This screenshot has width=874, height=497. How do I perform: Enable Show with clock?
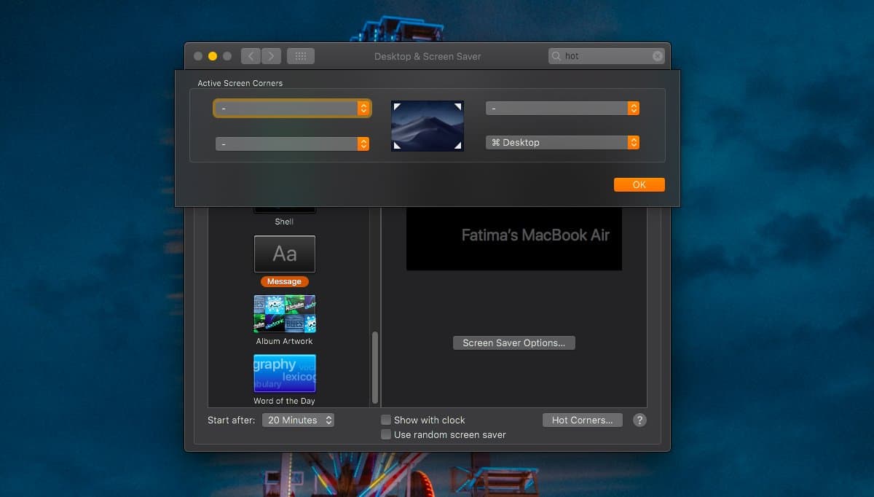[x=386, y=420]
